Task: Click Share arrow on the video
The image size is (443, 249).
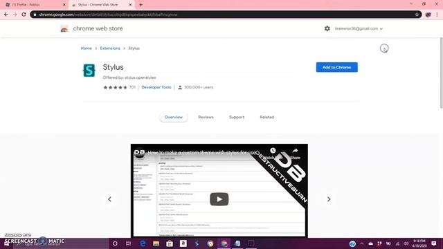Action: pyautogui.click(x=295, y=151)
